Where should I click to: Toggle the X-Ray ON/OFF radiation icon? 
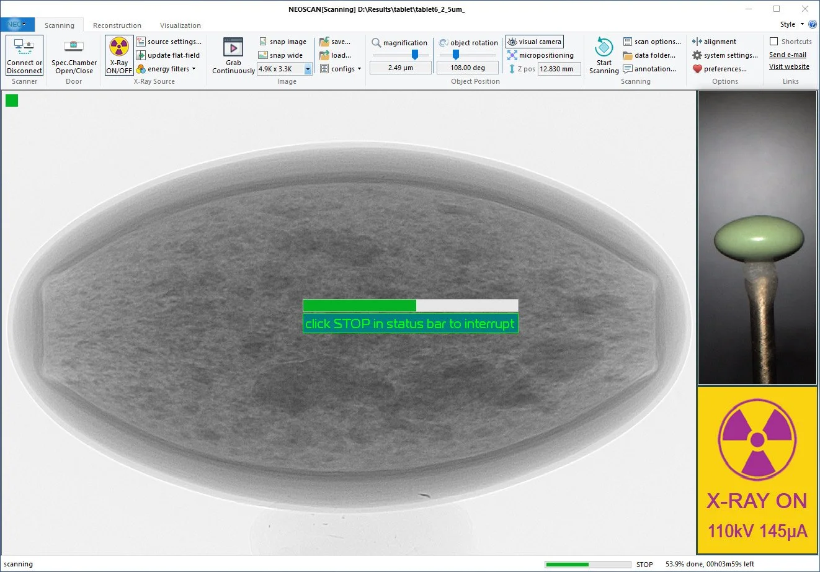point(118,47)
